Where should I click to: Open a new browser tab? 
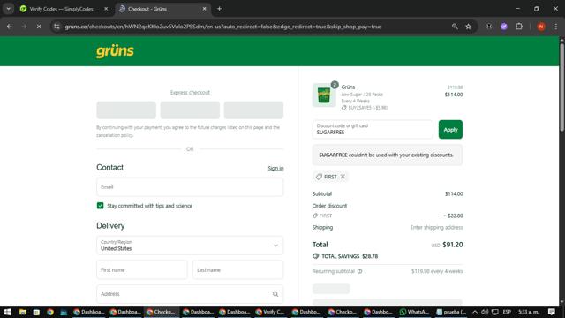(x=219, y=9)
